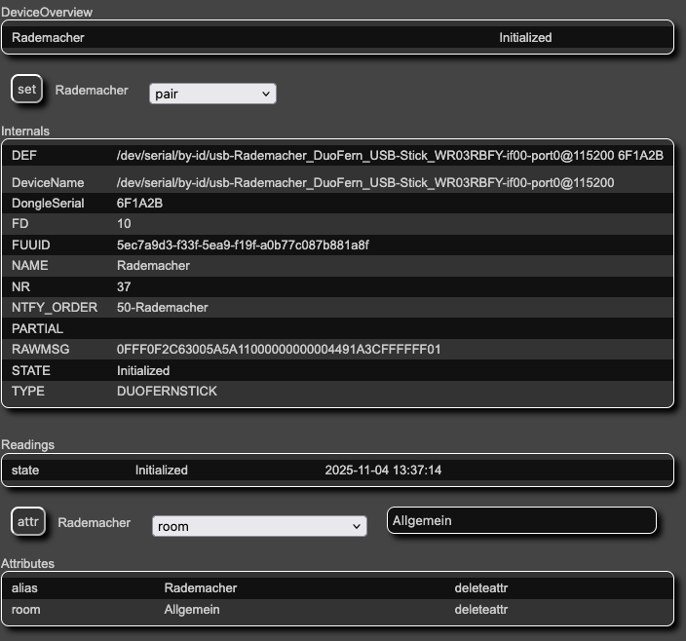Click the TYPE value DUOFERNSTICK

tap(167, 391)
